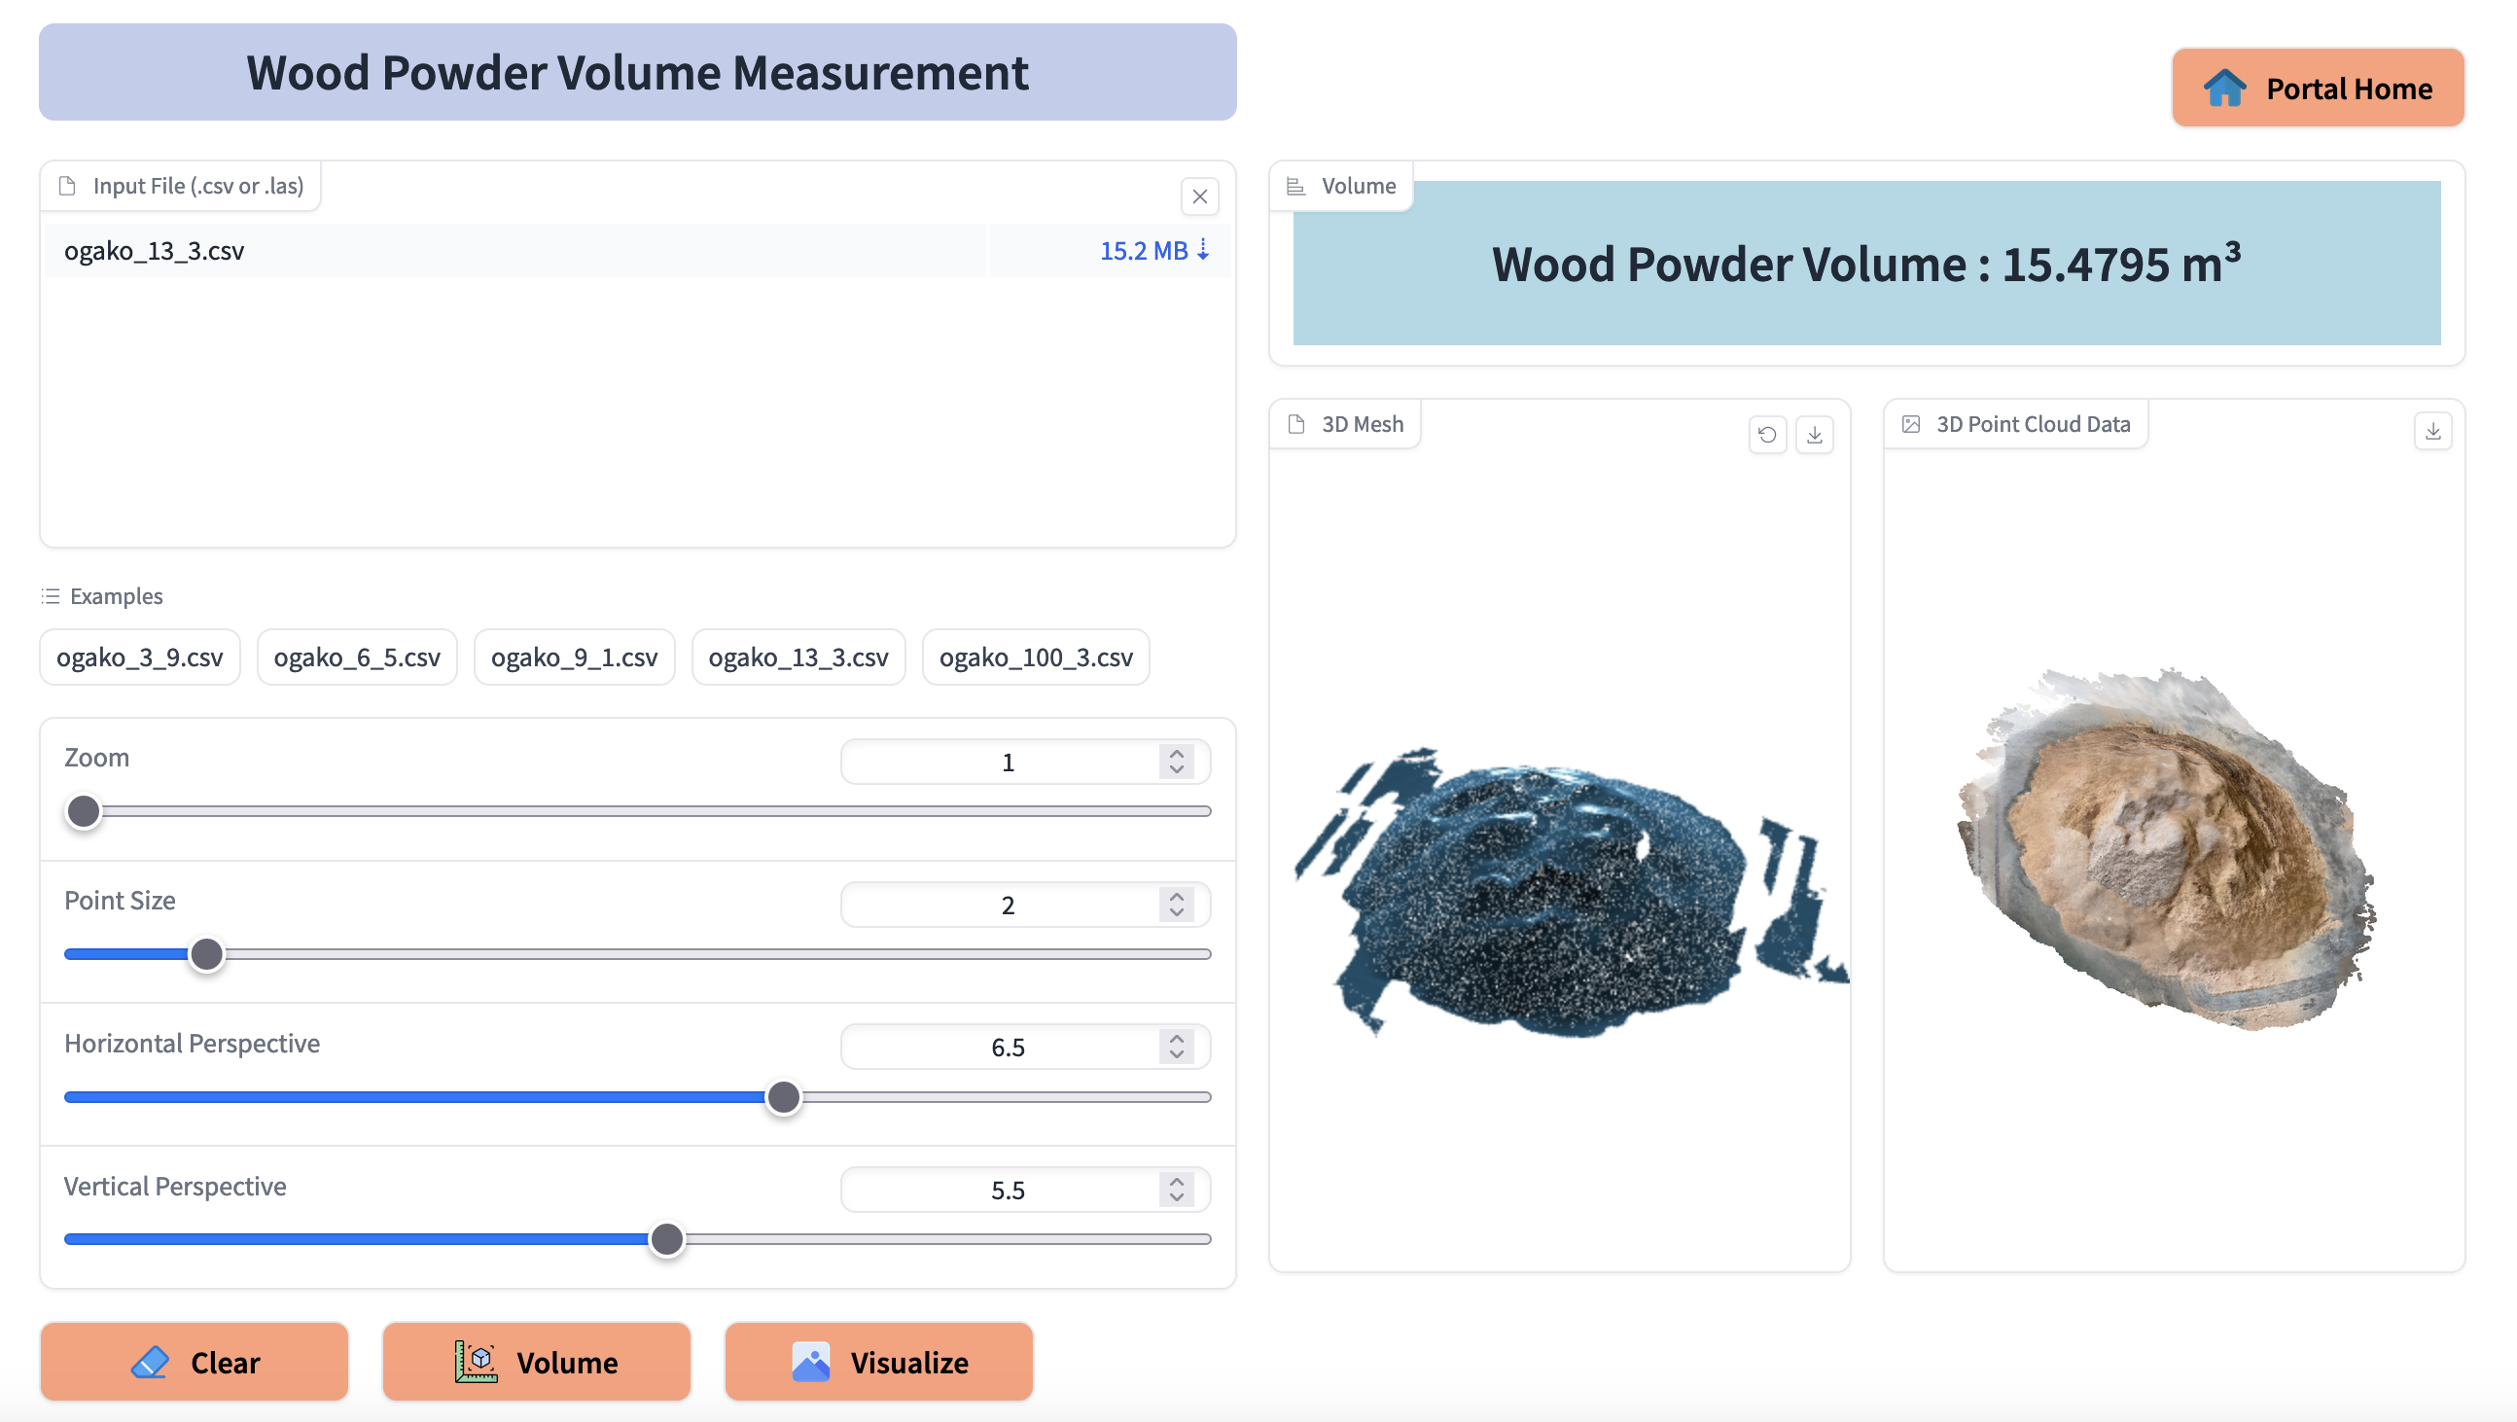The height and width of the screenshot is (1422, 2517).
Task: Click the Horizontal Perspective slider handle
Action: pos(783,1096)
